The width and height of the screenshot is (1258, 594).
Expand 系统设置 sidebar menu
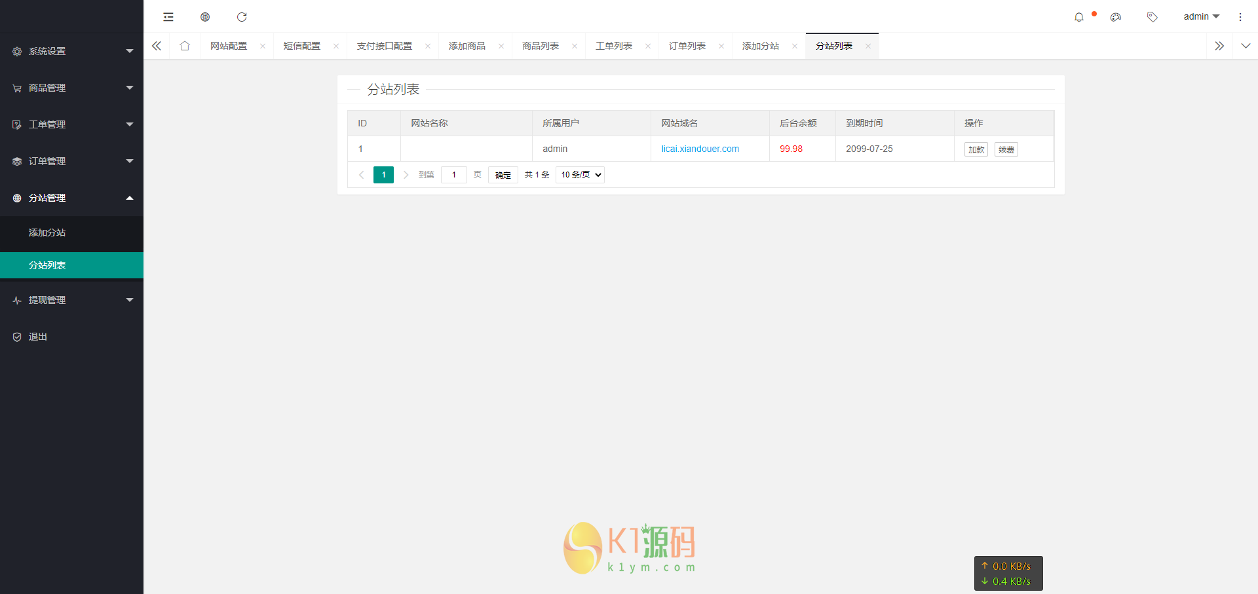tap(71, 51)
